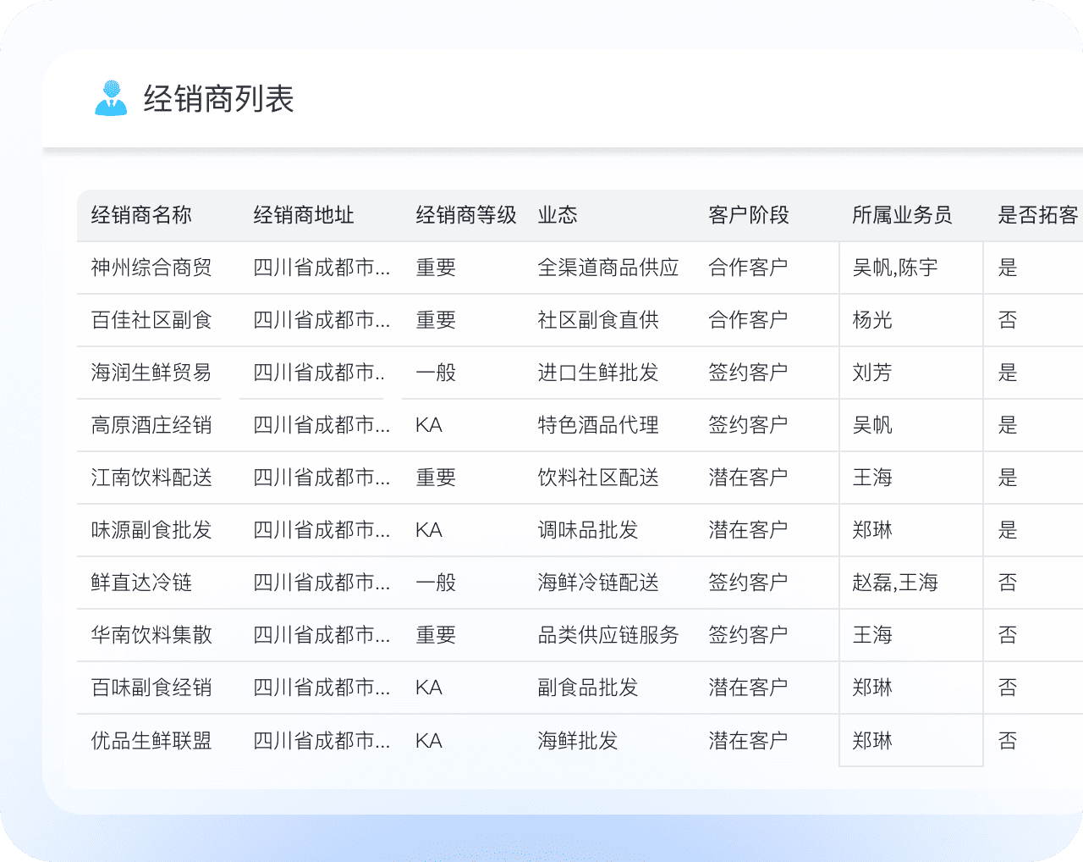Click the 是否拓客 column header
Image resolution: width=1083 pixels, height=862 pixels.
1037,215
